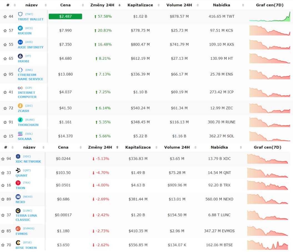Open the TERRA LUNA CLASSIC link

pyautogui.click(x=26, y=218)
